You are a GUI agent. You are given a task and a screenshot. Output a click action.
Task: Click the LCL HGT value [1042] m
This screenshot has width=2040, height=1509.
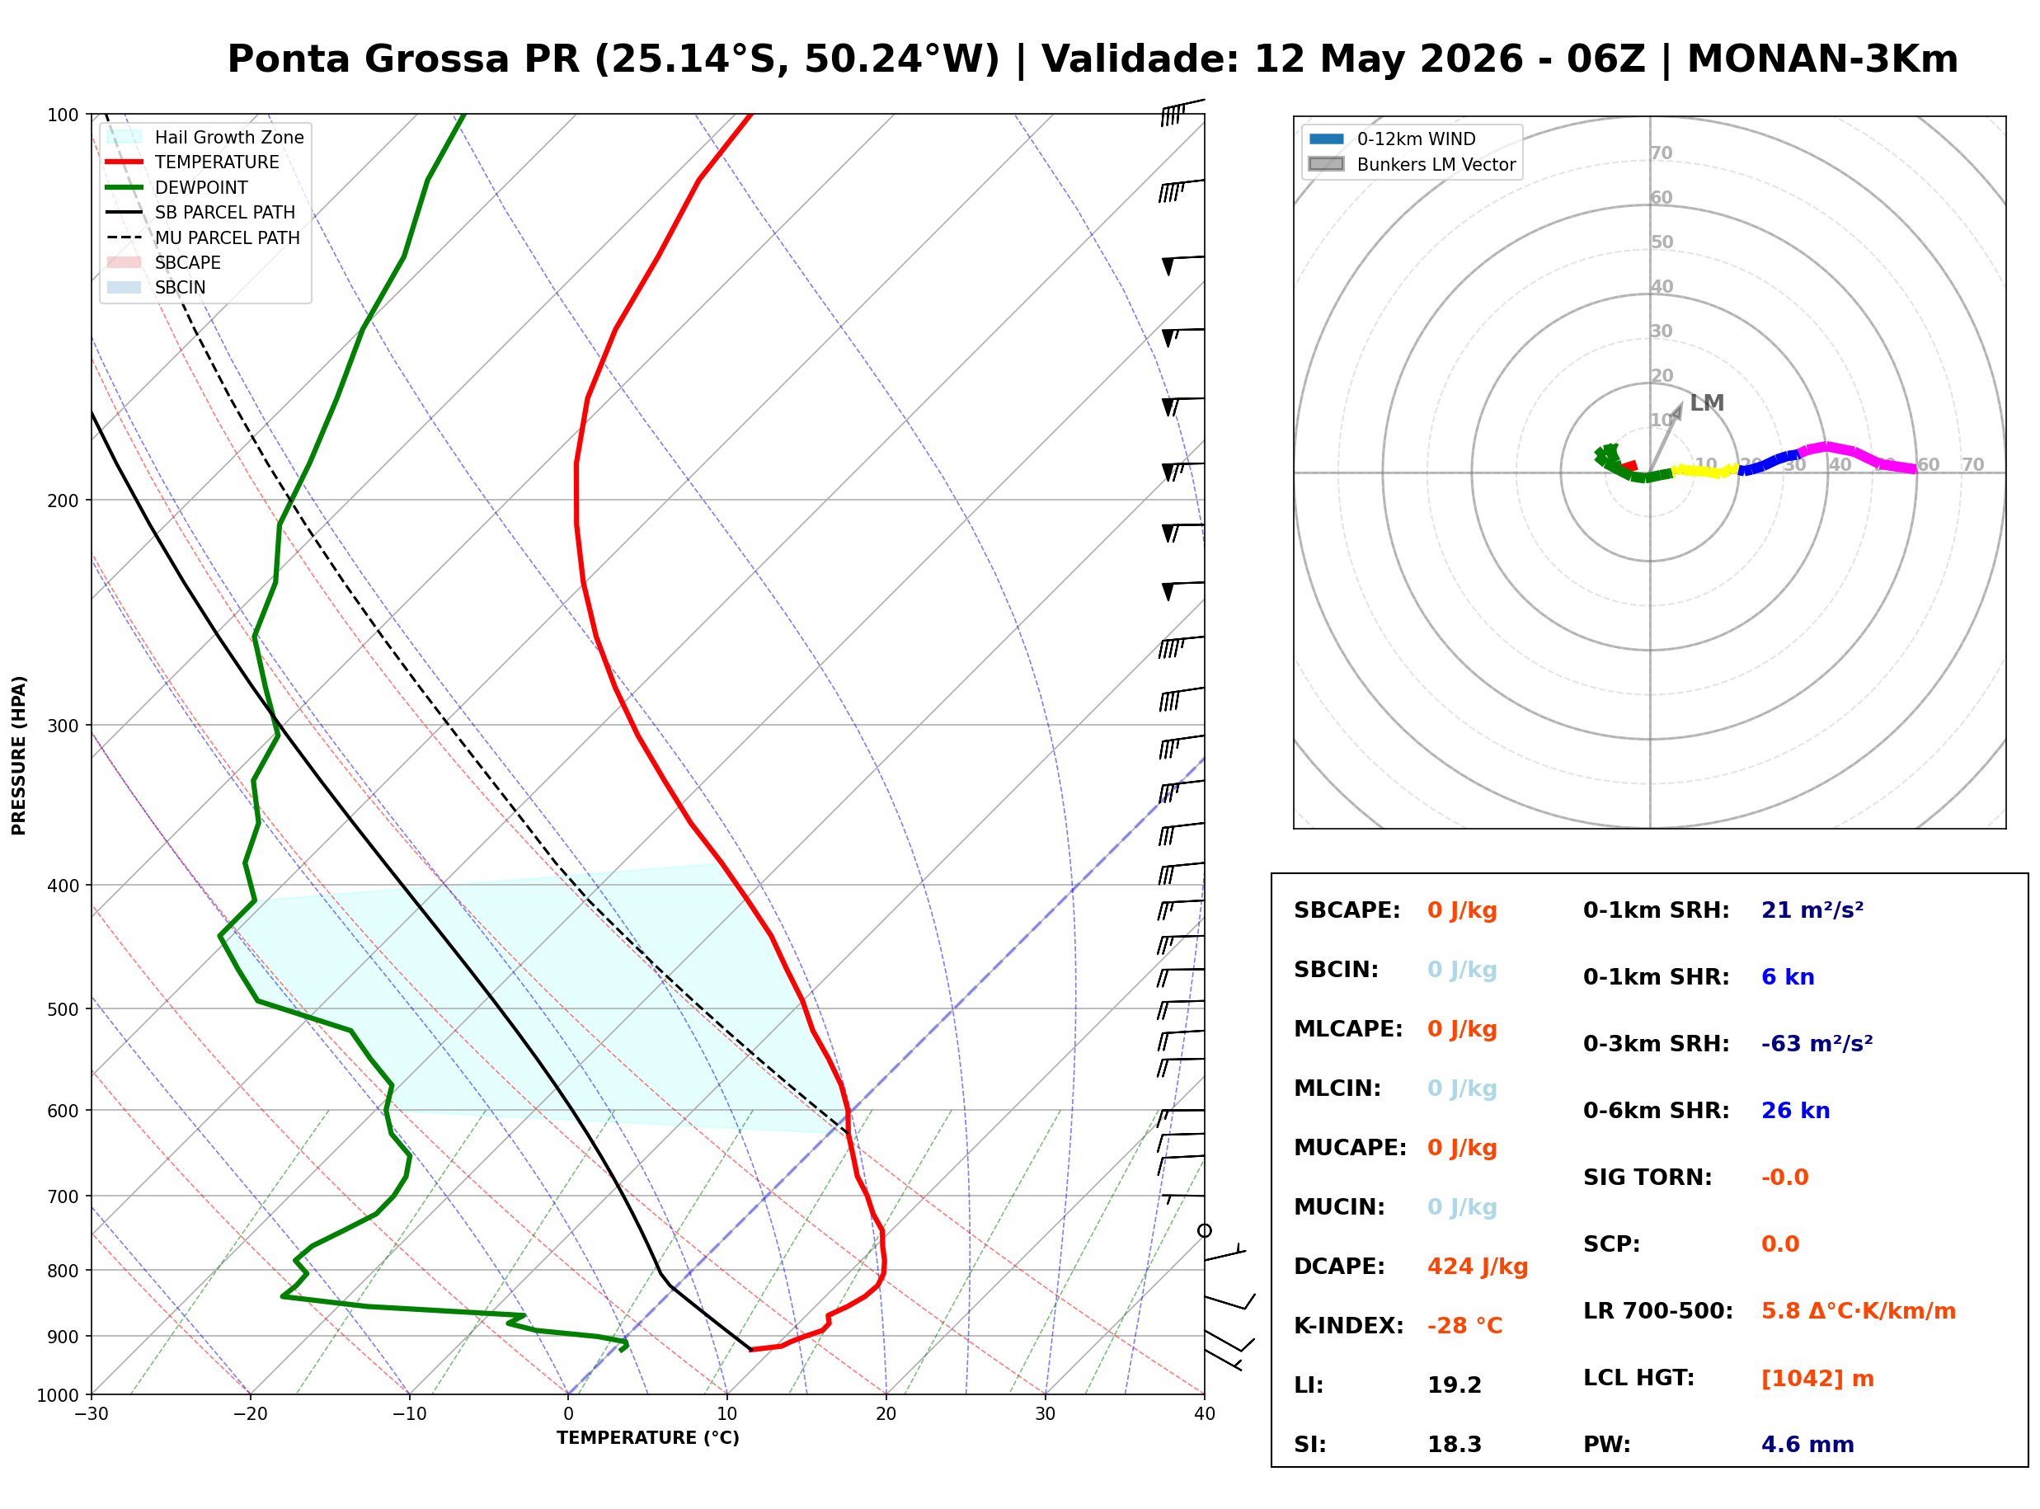1817,1379
